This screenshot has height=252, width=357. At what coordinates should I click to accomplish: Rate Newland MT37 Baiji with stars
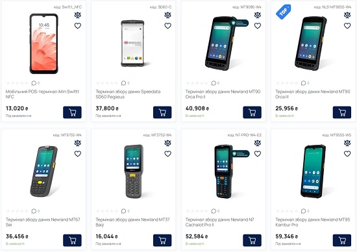pos(107,211)
